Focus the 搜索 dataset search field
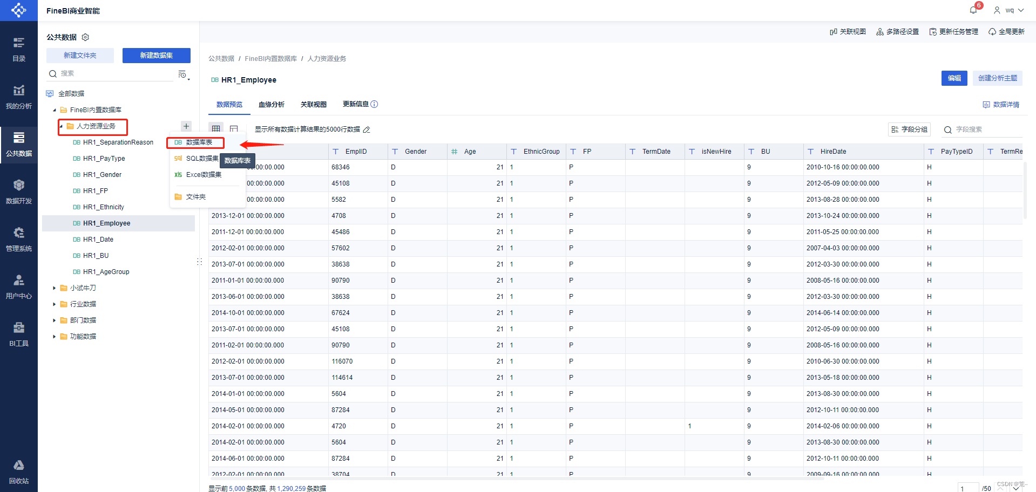This screenshot has height=492, width=1036. (x=111, y=74)
